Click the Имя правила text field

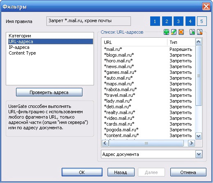tap(89, 21)
